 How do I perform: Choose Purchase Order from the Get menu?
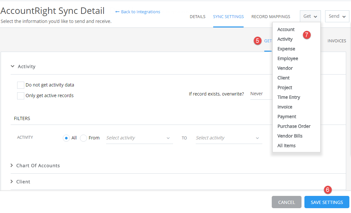294,126
